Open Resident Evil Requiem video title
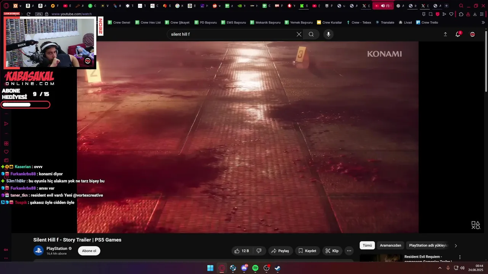488x274 pixels. pos(428,259)
